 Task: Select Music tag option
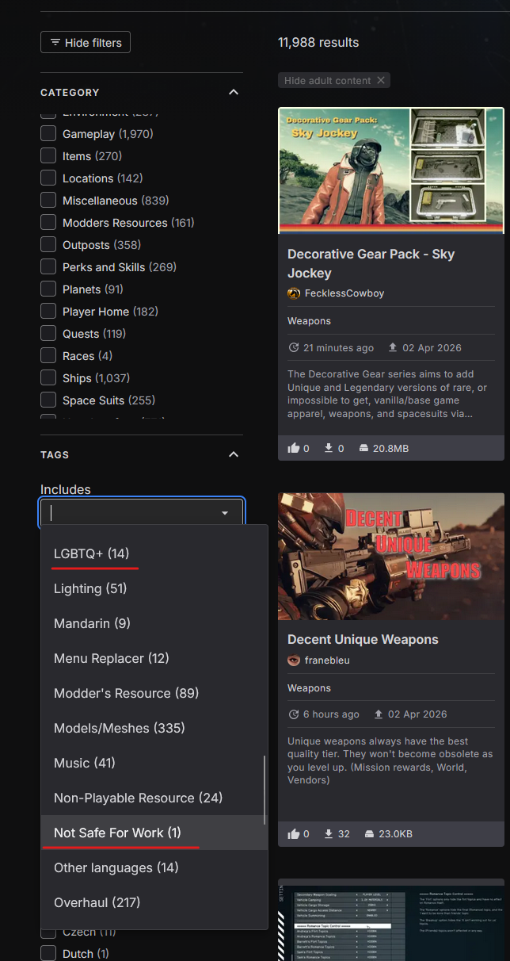(154, 763)
